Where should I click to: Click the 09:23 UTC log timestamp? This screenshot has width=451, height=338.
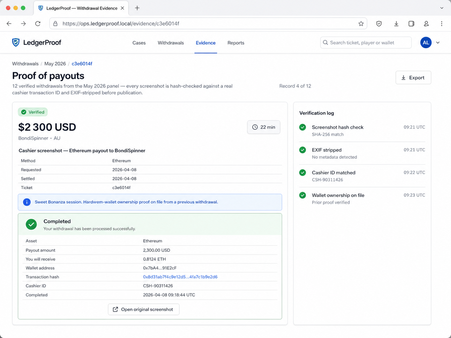pos(414,195)
